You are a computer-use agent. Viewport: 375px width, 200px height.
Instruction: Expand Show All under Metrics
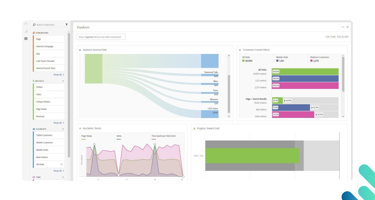58,123
